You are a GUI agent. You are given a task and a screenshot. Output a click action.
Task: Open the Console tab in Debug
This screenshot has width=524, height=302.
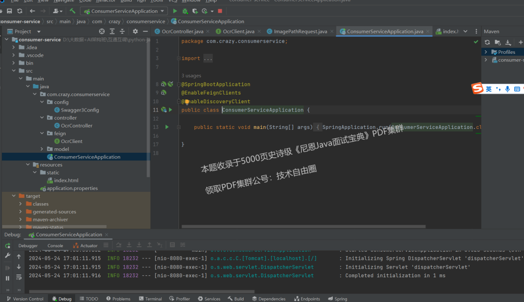[x=55, y=246]
